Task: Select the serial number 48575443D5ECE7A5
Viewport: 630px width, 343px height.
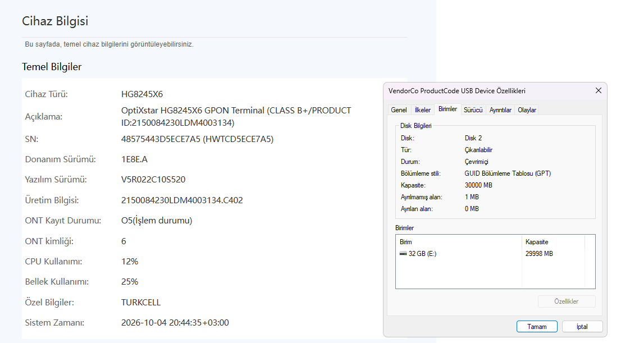Action: point(161,139)
